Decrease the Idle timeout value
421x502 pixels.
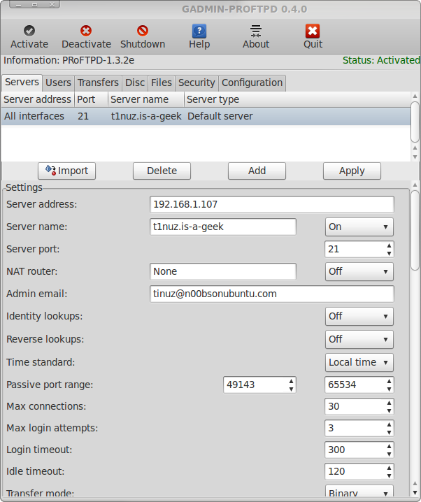(x=389, y=476)
